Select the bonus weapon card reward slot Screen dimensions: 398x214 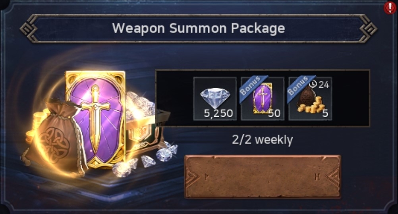263,99
